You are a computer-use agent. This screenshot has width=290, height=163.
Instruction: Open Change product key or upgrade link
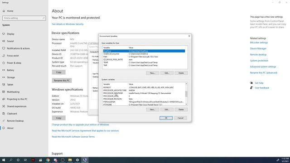81,125
